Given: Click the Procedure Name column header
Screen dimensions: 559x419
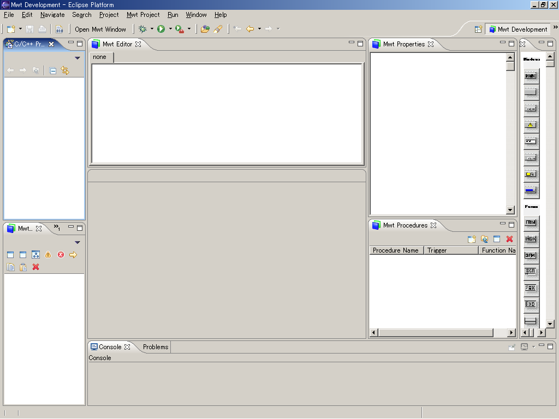Looking at the screenshot, I should (x=396, y=250).
